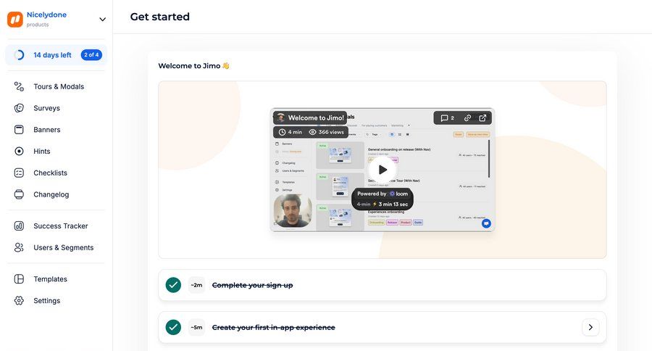Screen dimensions: 652x351
Task: Click the Tours & Modals icon
Action: tap(19, 86)
